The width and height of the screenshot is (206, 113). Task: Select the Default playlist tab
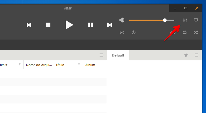point(118,55)
